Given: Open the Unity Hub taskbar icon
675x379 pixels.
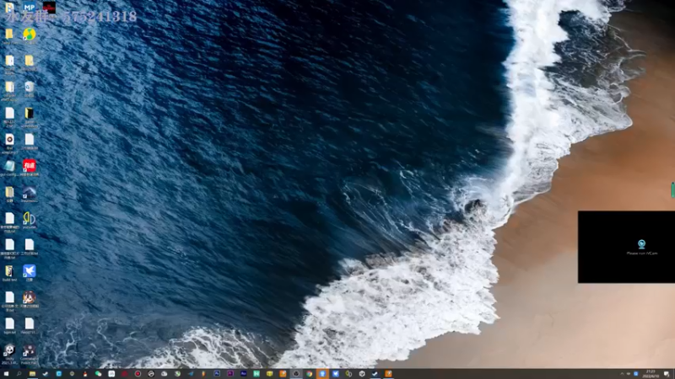Looking at the screenshot, I should (362, 374).
